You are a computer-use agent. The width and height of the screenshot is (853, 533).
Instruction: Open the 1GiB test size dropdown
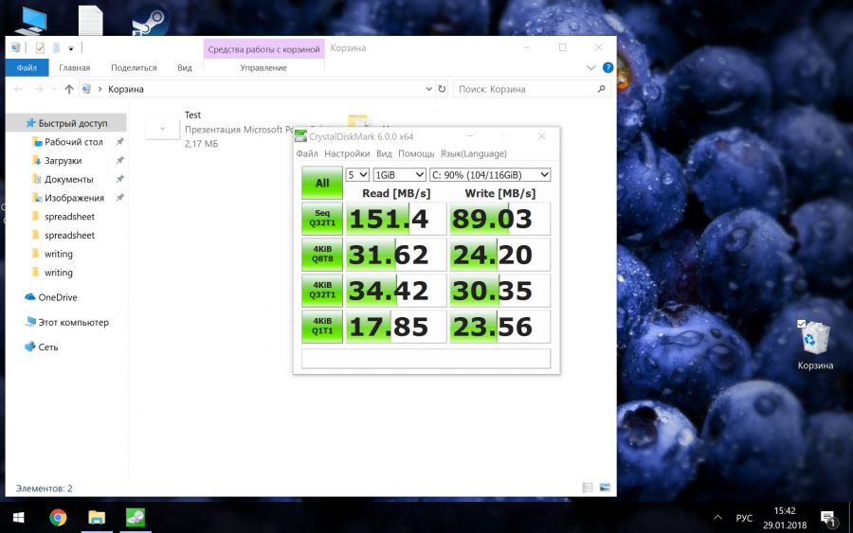[x=399, y=175]
